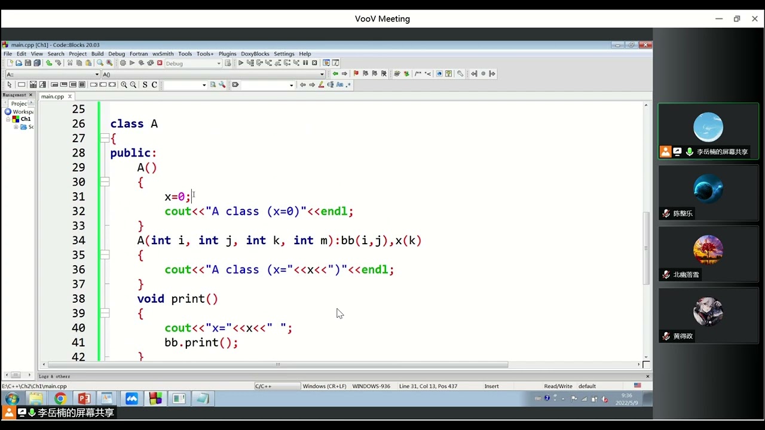Viewport: 765px width, 430px height.
Task: Click the Zoom out magnifier icon
Action: coord(133,85)
